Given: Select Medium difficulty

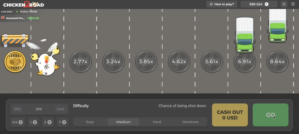Looking at the screenshot, I should click(124, 122).
